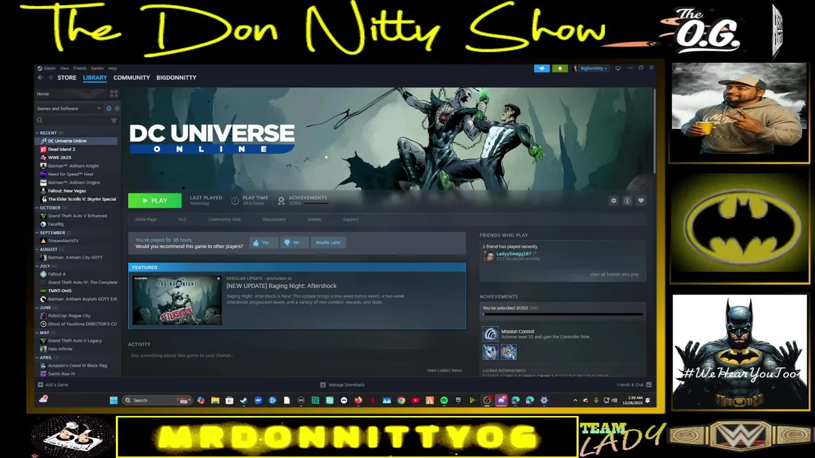The height and width of the screenshot is (458, 815).
Task: Go forward with the navigation arrow
Action: click(x=50, y=78)
